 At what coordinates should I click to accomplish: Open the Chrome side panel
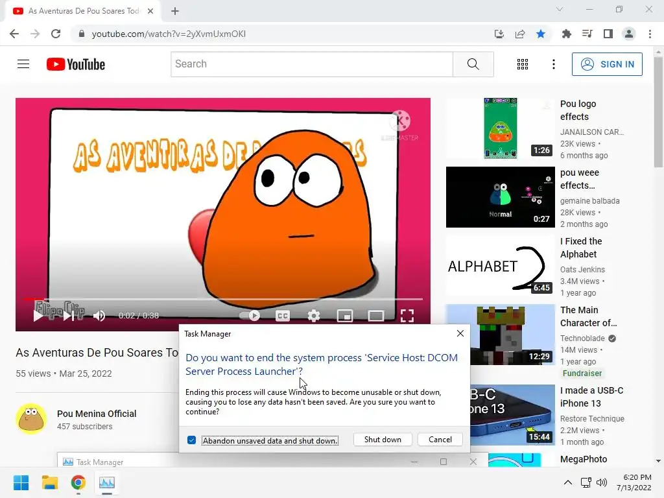(608, 34)
